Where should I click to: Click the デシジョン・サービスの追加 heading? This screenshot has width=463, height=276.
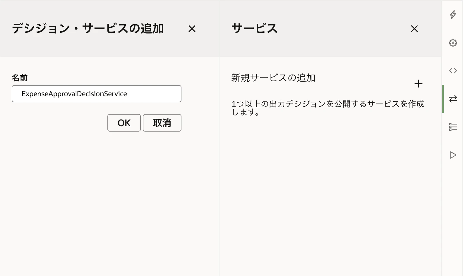[88, 28]
